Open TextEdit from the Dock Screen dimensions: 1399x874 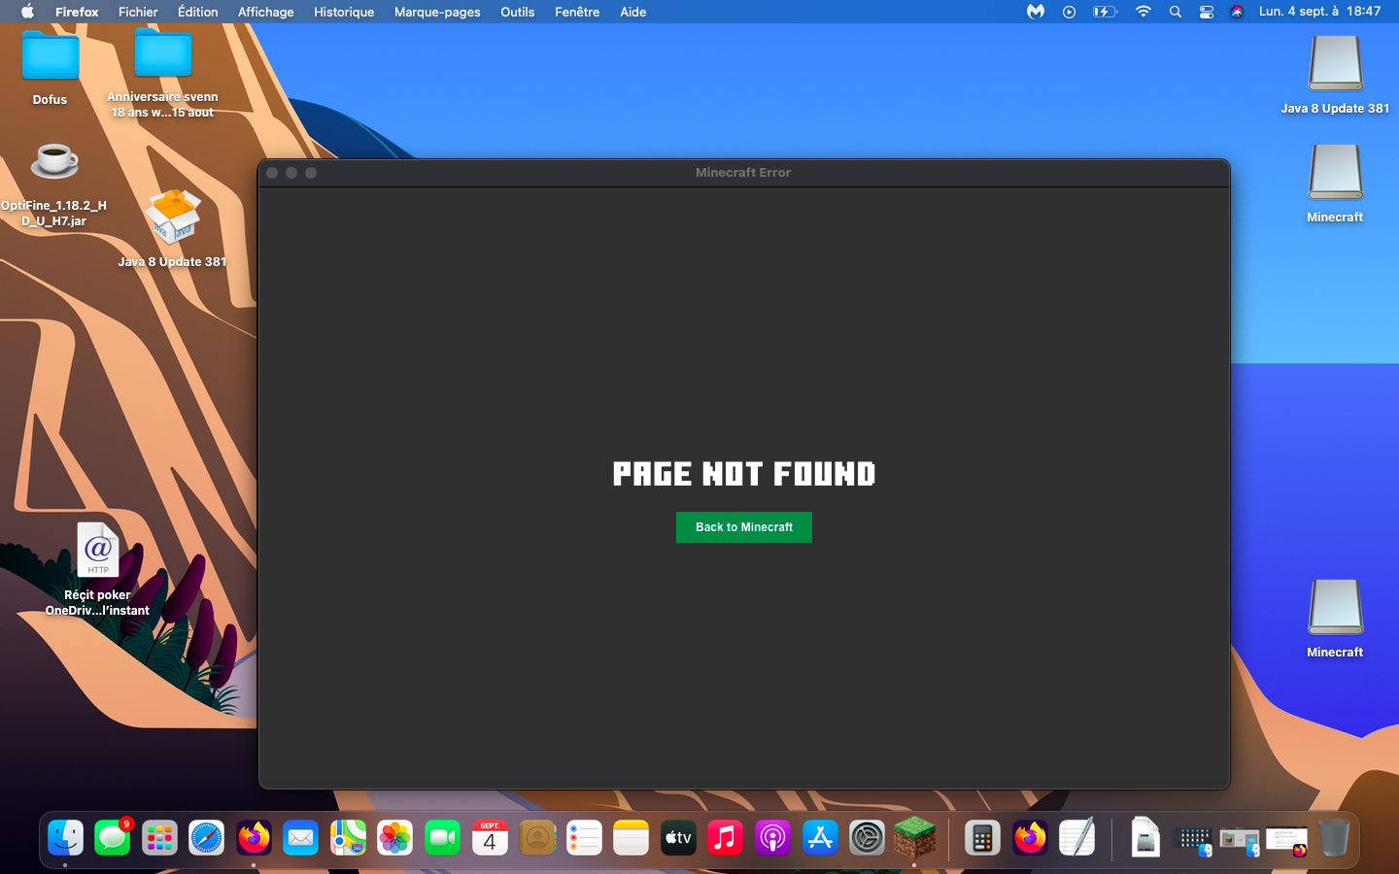(x=1076, y=837)
